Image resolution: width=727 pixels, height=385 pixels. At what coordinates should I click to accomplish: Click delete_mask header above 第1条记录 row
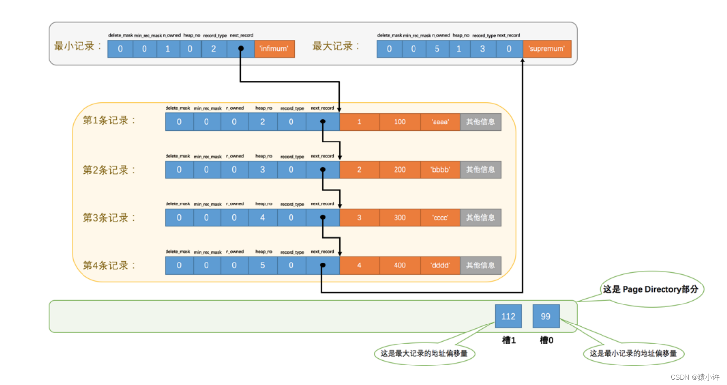(178, 108)
